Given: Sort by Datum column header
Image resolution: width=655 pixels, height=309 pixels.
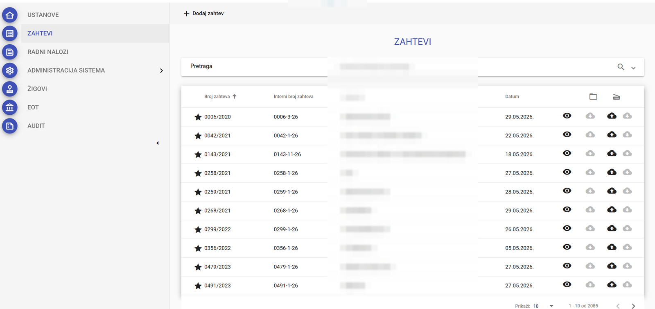Looking at the screenshot, I should (x=512, y=97).
